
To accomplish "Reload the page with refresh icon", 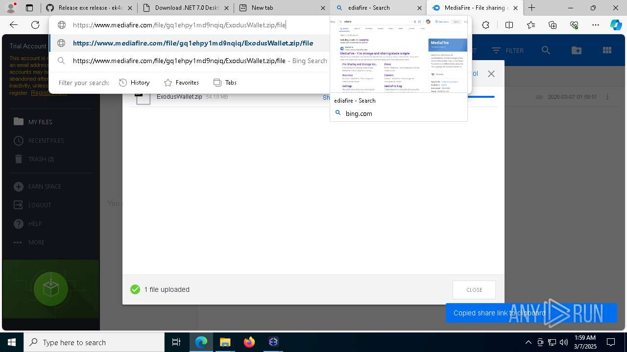I will pos(35,25).
